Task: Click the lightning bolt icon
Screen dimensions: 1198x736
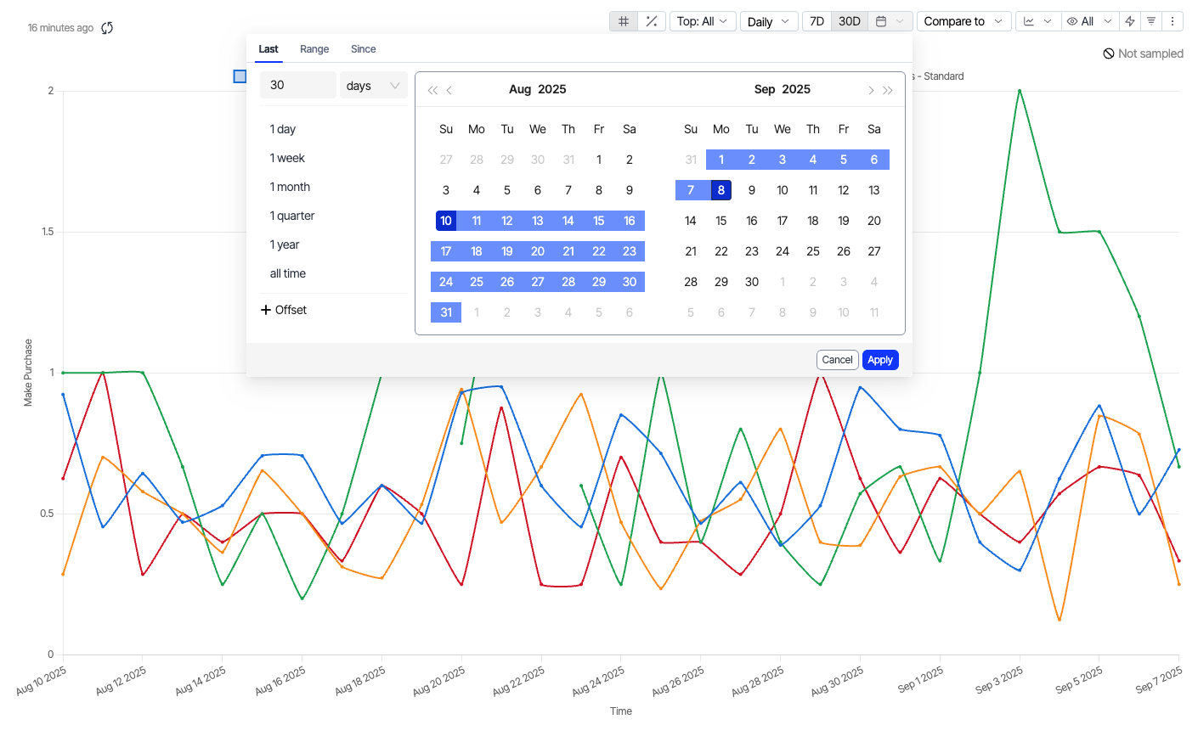Action: [x=1130, y=21]
